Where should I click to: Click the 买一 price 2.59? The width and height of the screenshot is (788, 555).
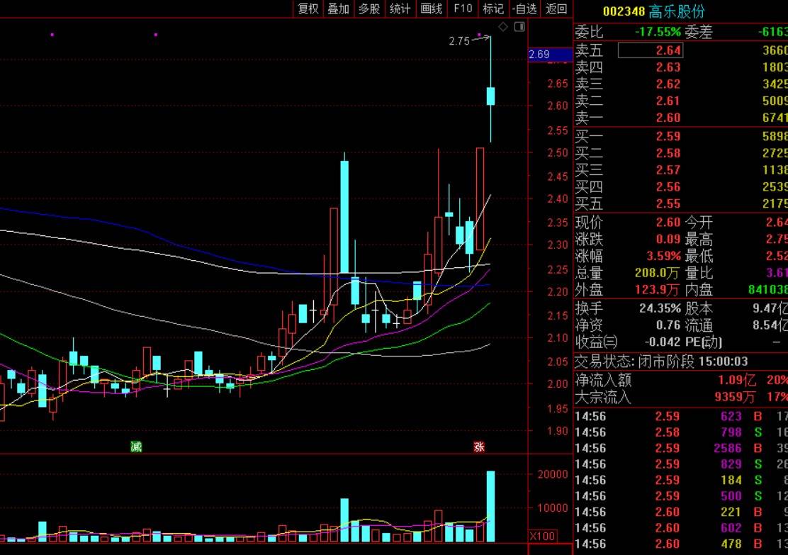[668, 136]
